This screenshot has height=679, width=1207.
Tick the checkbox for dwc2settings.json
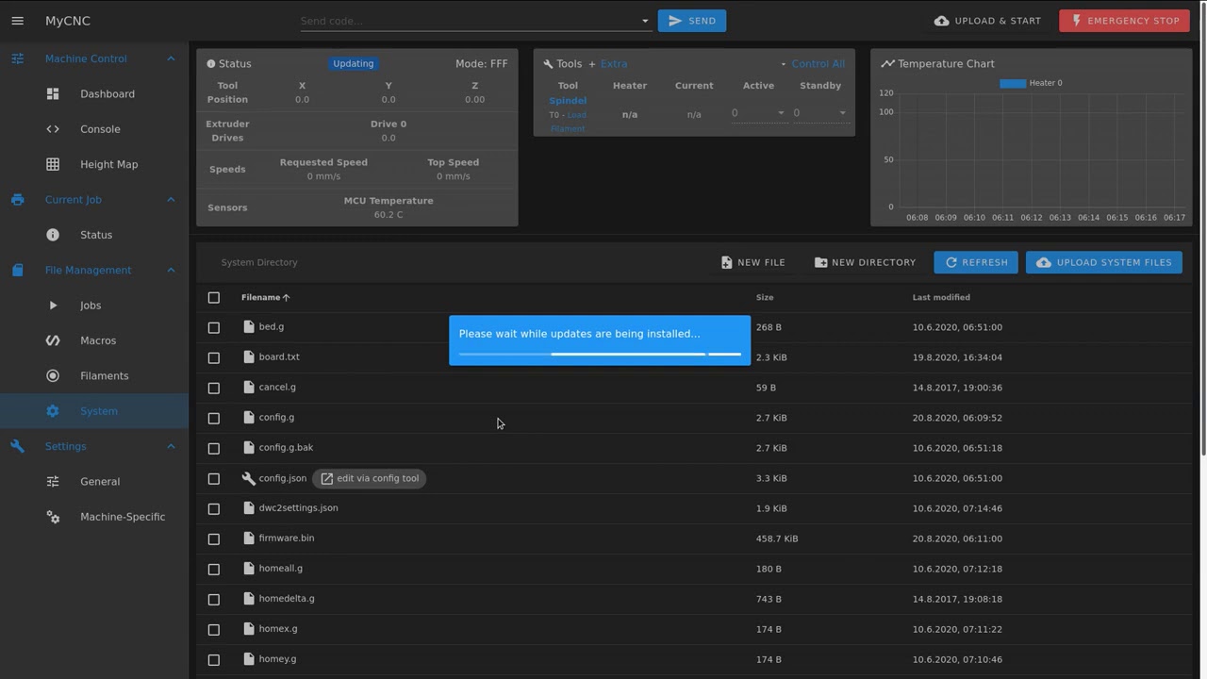214,508
